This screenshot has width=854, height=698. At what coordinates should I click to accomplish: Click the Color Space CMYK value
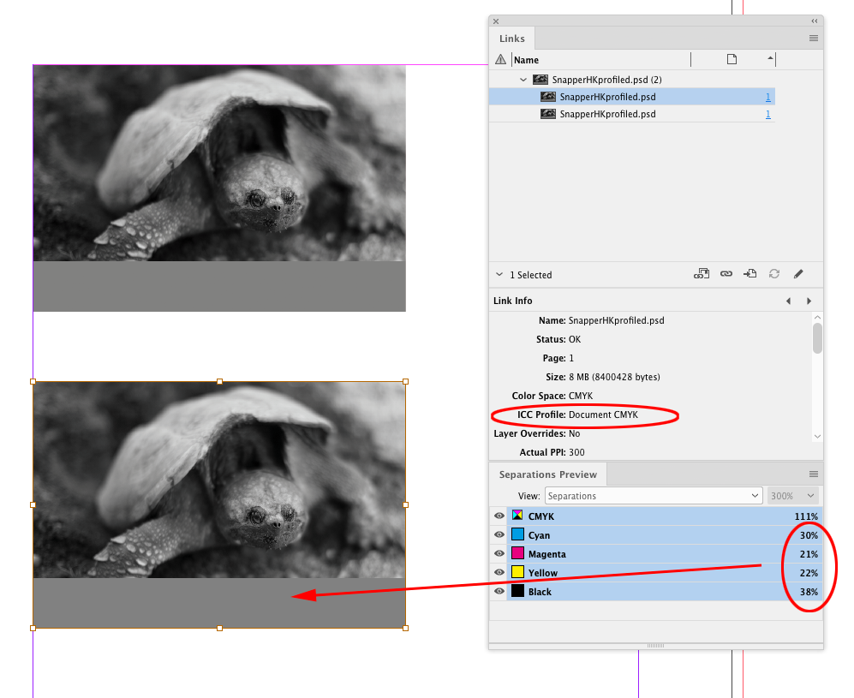tap(581, 396)
